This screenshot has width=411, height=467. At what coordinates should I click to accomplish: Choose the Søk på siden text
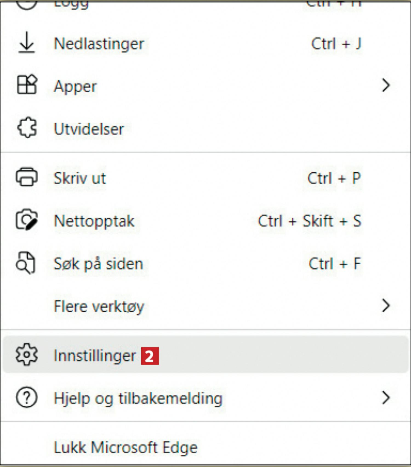coord(98,264)
